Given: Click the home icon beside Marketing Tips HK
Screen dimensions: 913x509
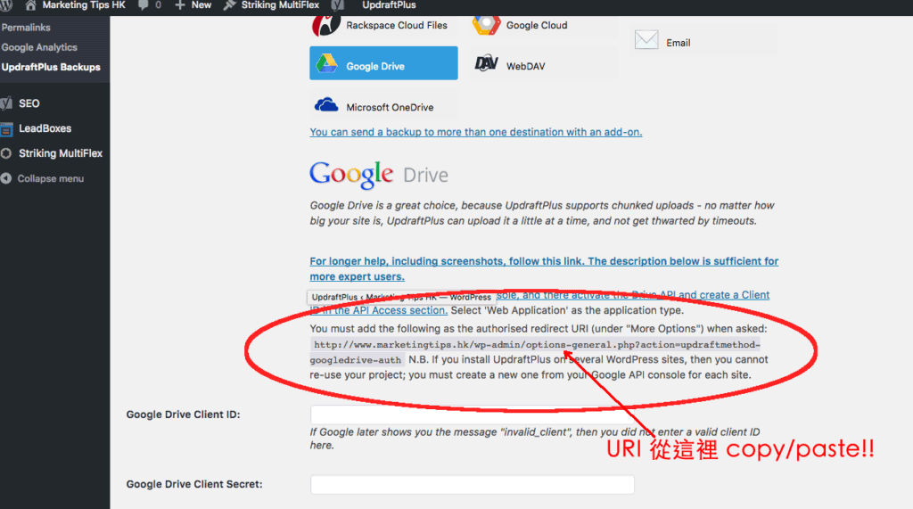Looking at the screenshot, I should [x=30, y=5].
